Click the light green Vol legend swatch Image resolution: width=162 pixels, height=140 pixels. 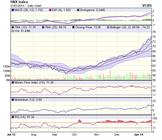point(13,31)
